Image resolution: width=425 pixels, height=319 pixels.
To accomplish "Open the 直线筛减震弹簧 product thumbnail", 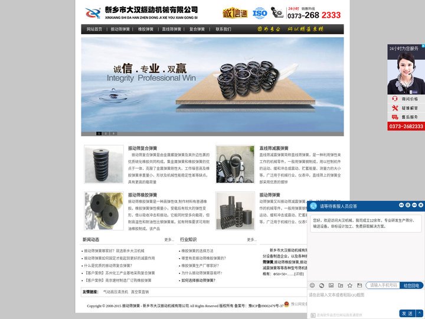I will [x=236, y=164].
